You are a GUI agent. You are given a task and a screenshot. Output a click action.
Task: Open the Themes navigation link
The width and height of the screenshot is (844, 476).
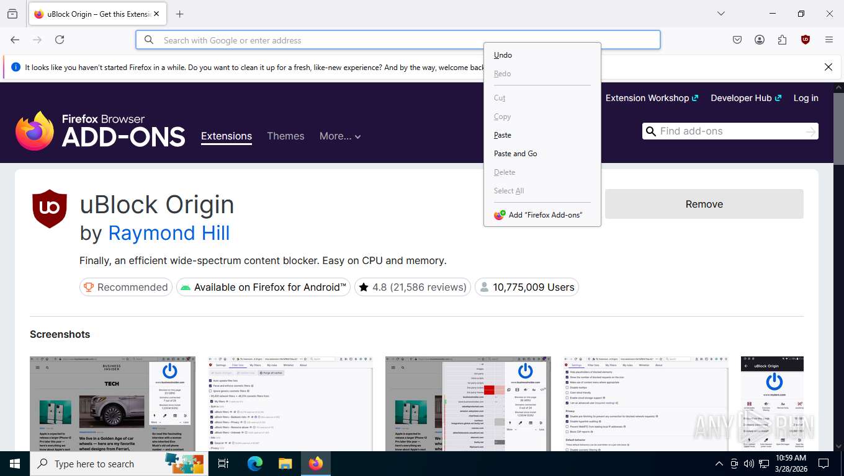[285, 136]
